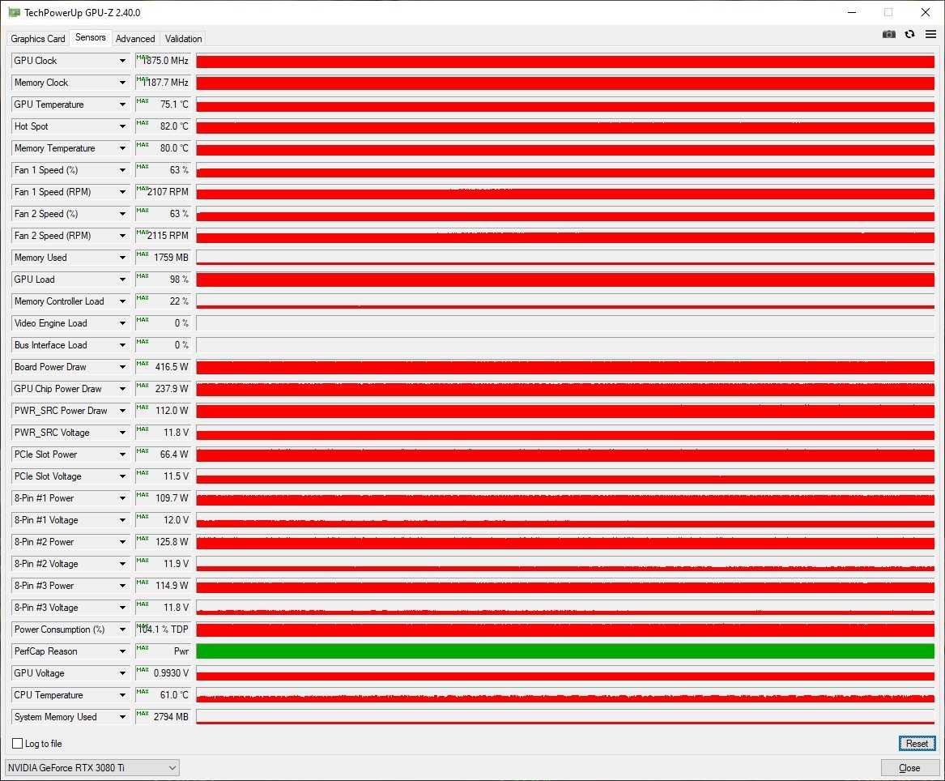Expand the Board Power Draw dropdown
The height and width of the screenshot is (781, 945).
(123, 367)
